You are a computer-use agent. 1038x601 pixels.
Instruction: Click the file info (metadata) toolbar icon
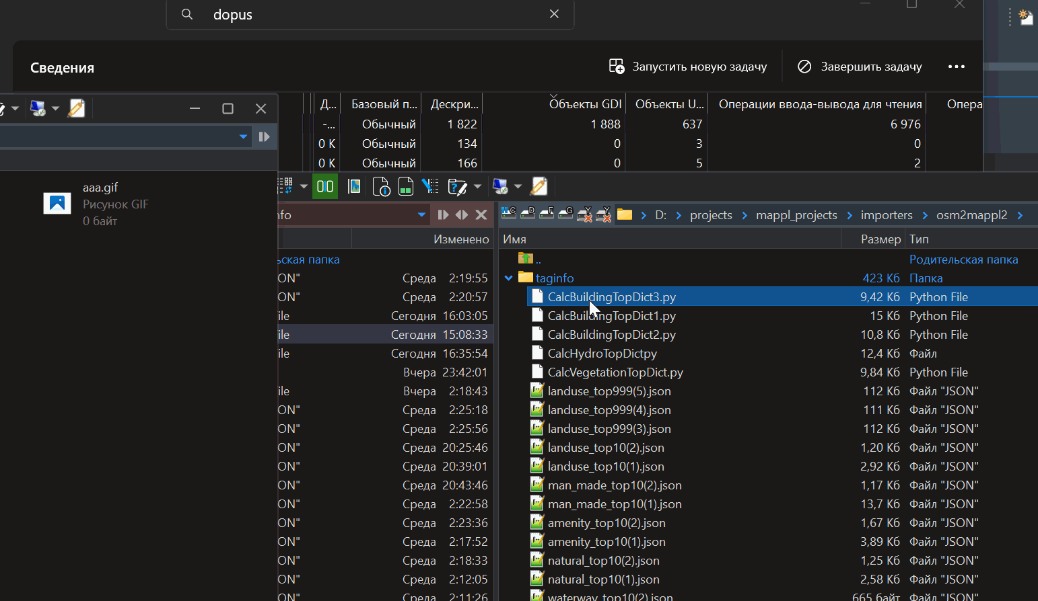click(x=381, y=186)
